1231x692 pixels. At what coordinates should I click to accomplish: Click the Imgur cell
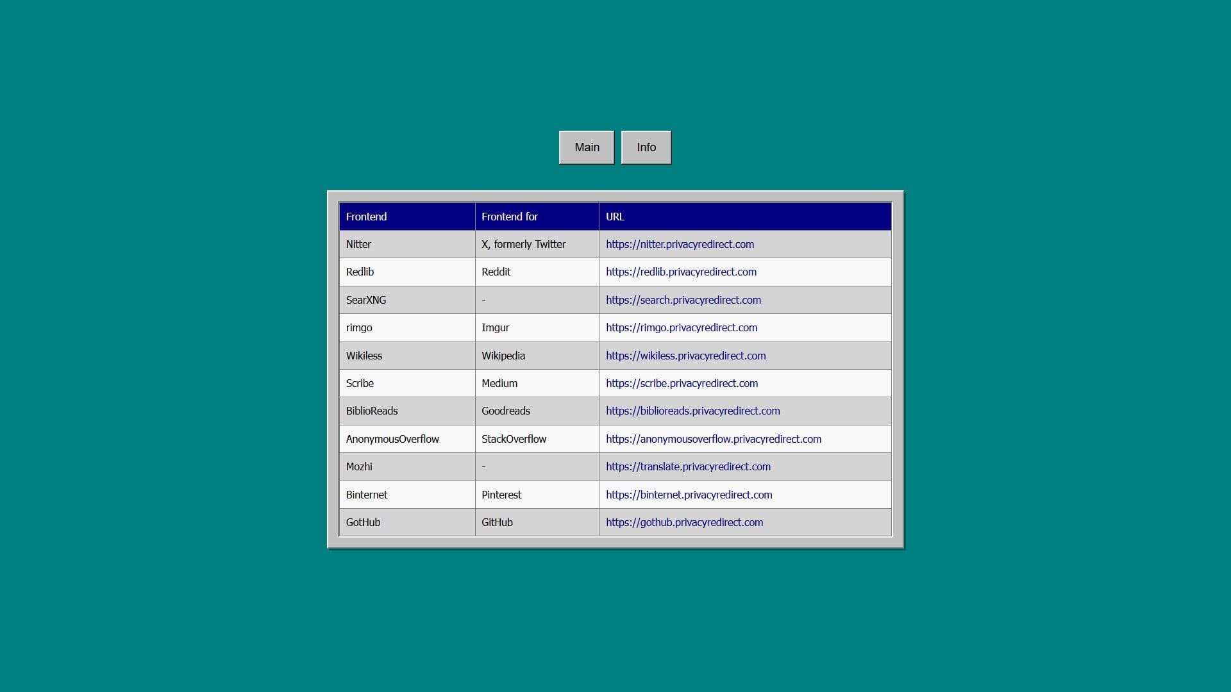(537, 327)
